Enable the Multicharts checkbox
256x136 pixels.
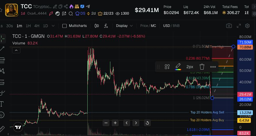point(65,26)
